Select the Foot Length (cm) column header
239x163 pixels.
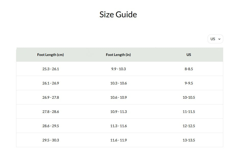pos(51,54)
